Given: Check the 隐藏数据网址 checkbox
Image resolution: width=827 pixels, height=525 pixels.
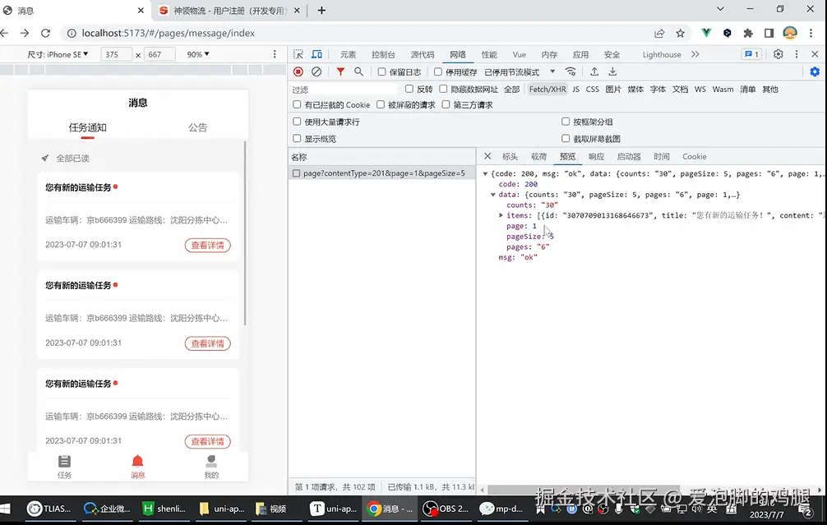Looking at the screenshot, I should (x=443, y=89).
